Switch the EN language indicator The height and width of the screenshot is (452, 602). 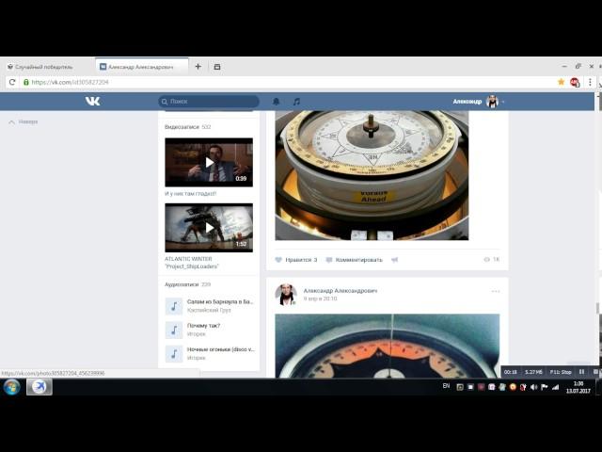(x=446, y=386)
